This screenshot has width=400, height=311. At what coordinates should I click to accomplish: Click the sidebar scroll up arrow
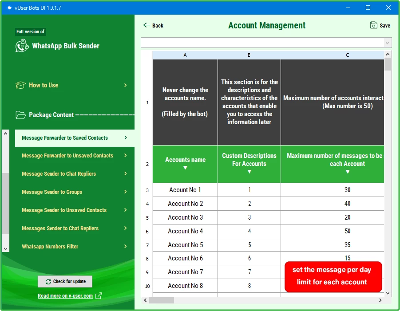(6, 134)
